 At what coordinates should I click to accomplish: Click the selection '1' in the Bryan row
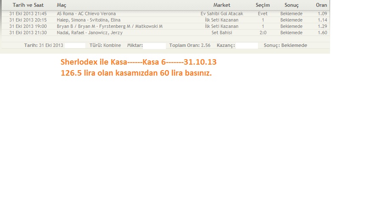pos(263,26)
